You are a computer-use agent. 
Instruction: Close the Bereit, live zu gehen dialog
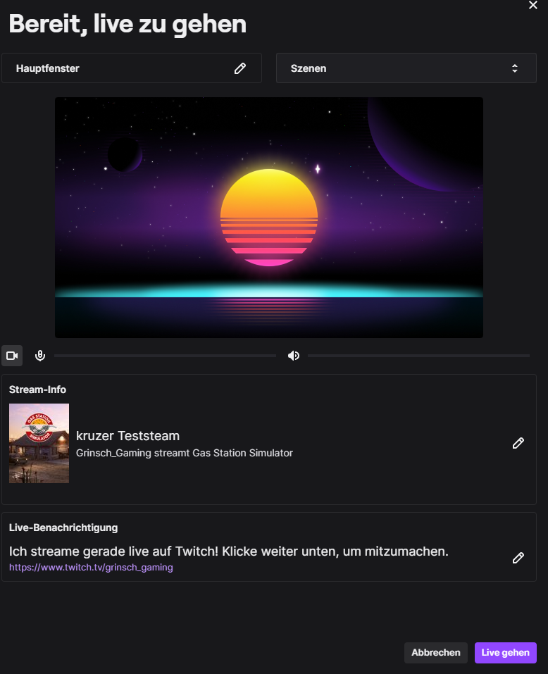pyautogui.click(x=533, y=5)
